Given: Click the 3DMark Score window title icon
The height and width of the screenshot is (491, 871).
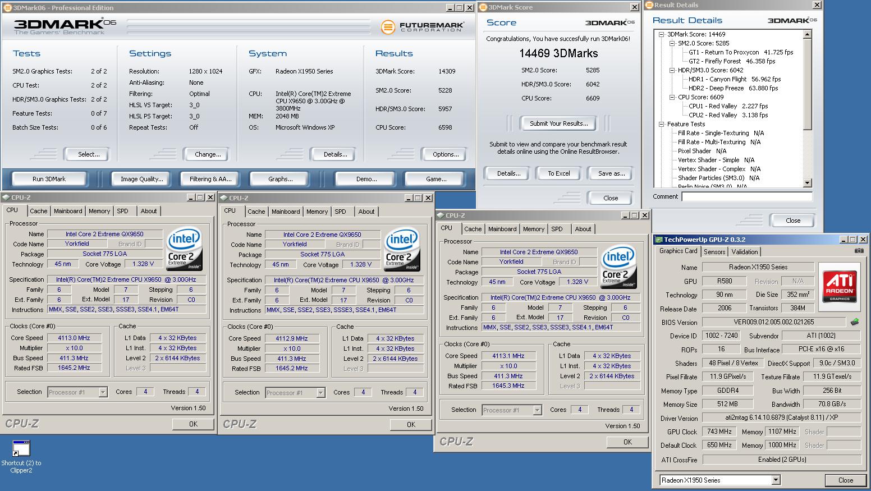Looking at the screenshot, I should [483, 7].
